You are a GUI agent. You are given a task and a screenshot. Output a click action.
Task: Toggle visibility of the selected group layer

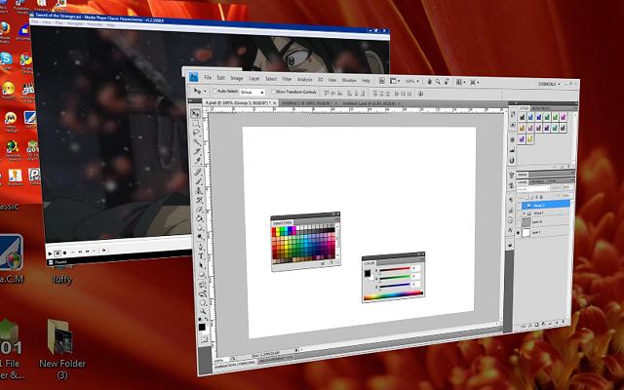(519, 206)
